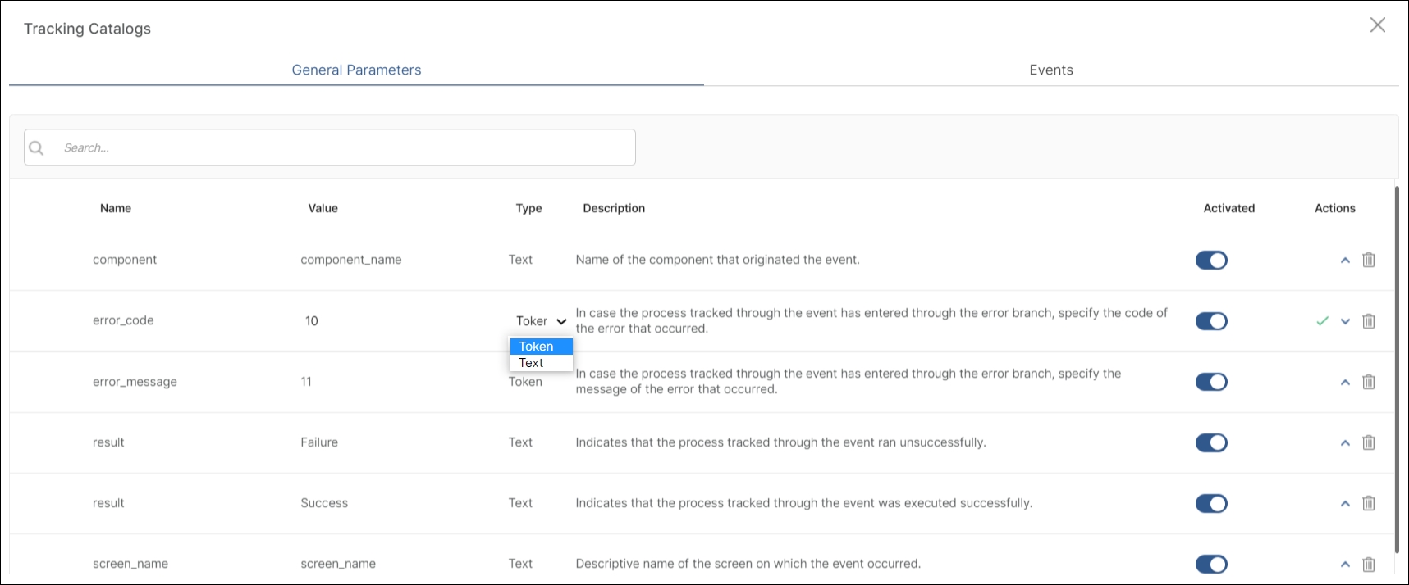Screen dimensions: 1409x585
Task: Delete the error_message parameter row
Action: 1369,382
